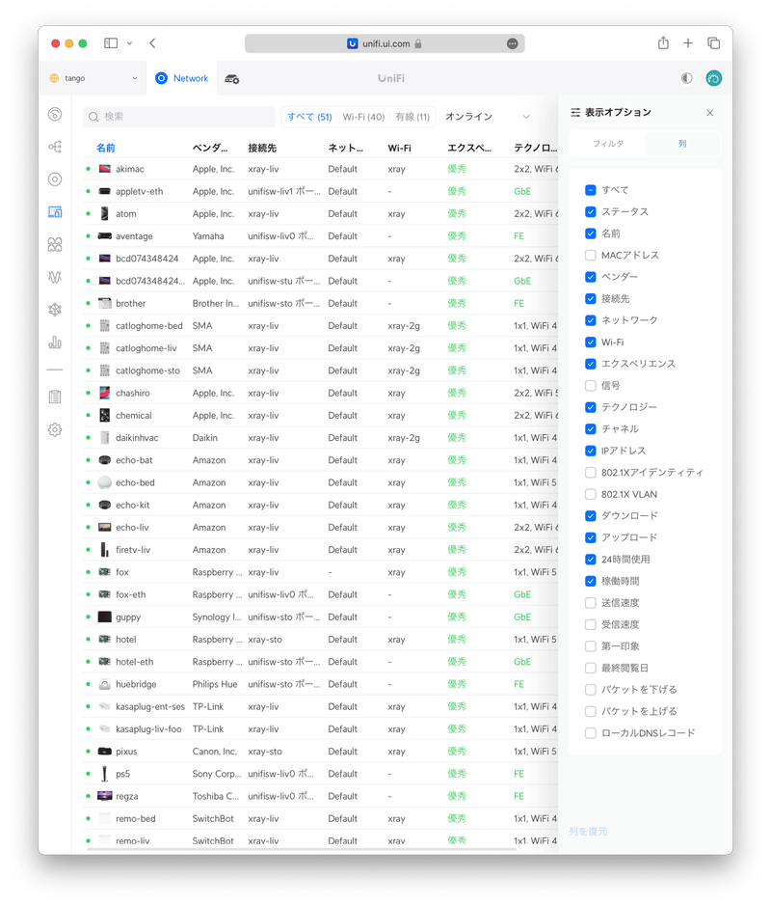Viewport: 771px width, 905px height.
Task: Open the system log clipboard icon
Action: [55, 397]
